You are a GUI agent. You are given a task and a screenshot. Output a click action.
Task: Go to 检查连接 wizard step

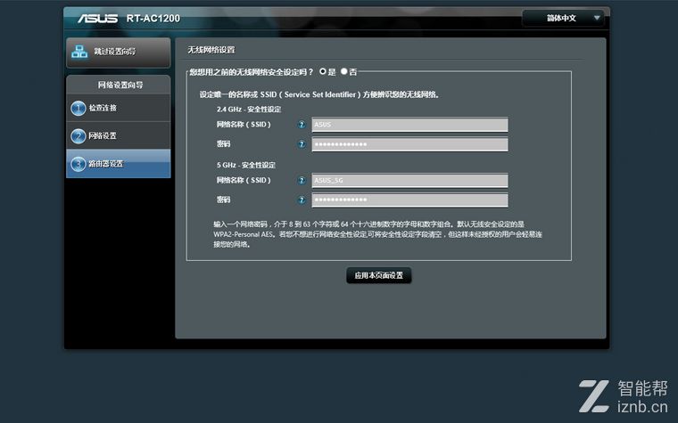[x=119, y=108]
